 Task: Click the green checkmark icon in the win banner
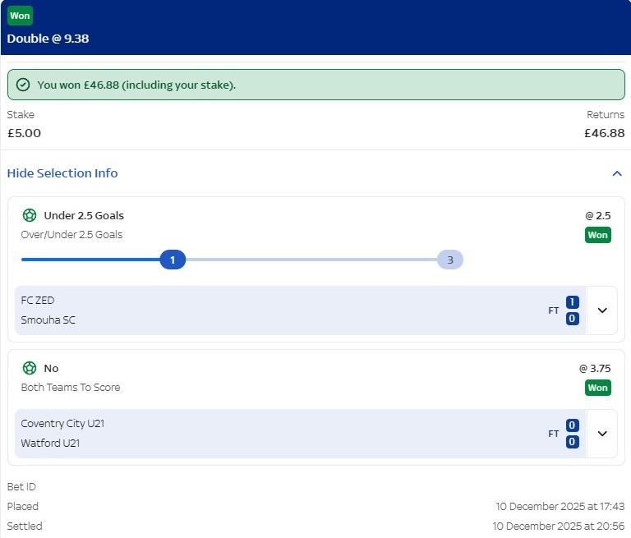(x=23, y=85)
